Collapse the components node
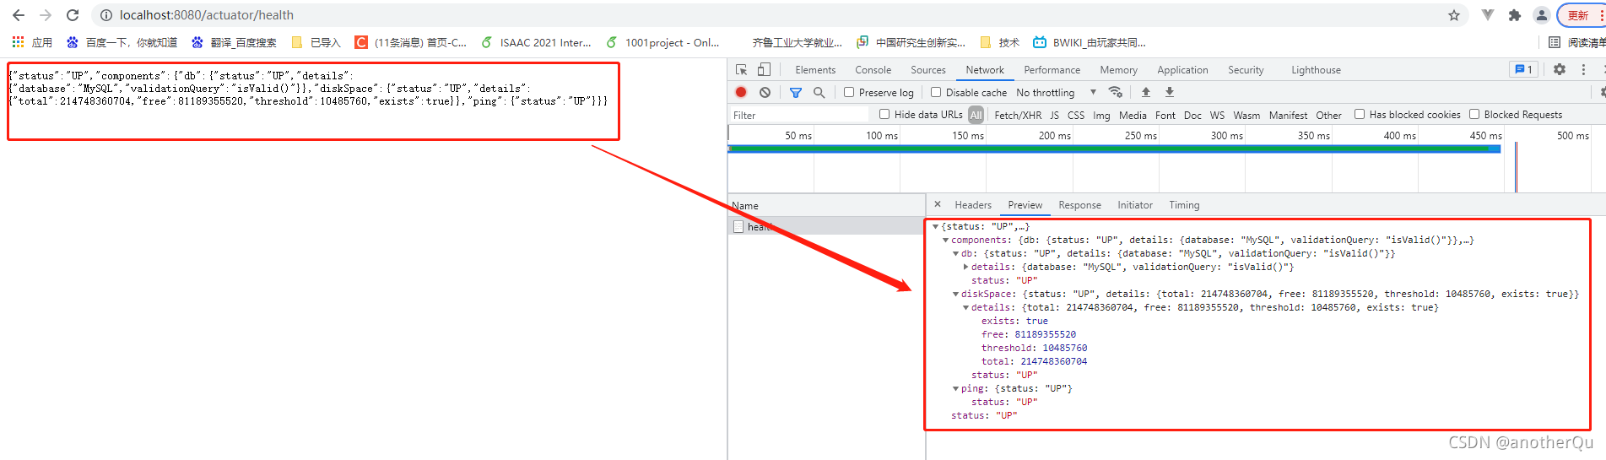Screen dimensions: 1606x460 tap(945, 240)
